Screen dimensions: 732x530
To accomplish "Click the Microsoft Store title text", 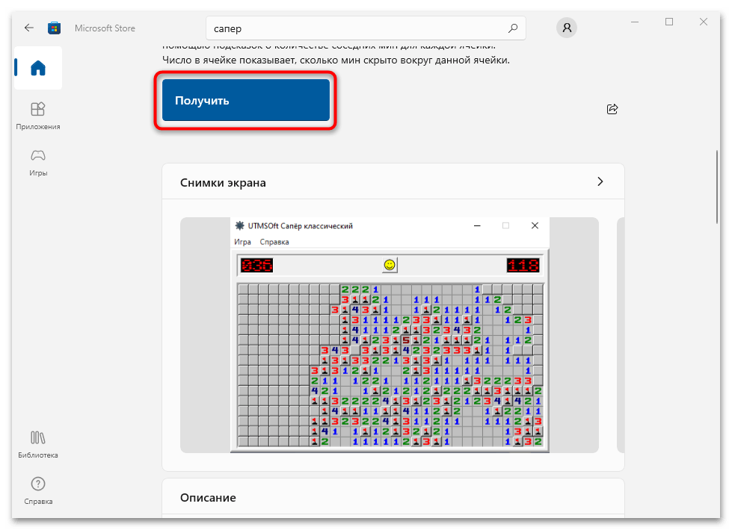I will point(105,28).
